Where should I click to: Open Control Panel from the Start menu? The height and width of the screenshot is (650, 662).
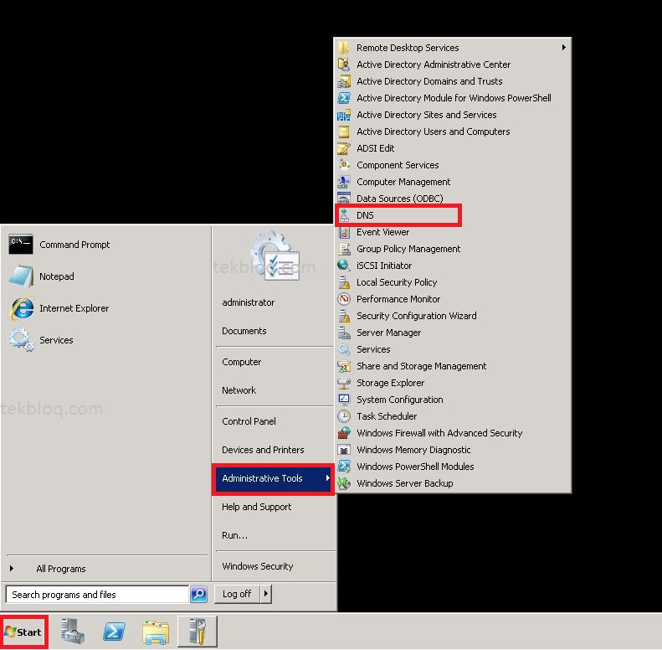click(x=249, y=421)
